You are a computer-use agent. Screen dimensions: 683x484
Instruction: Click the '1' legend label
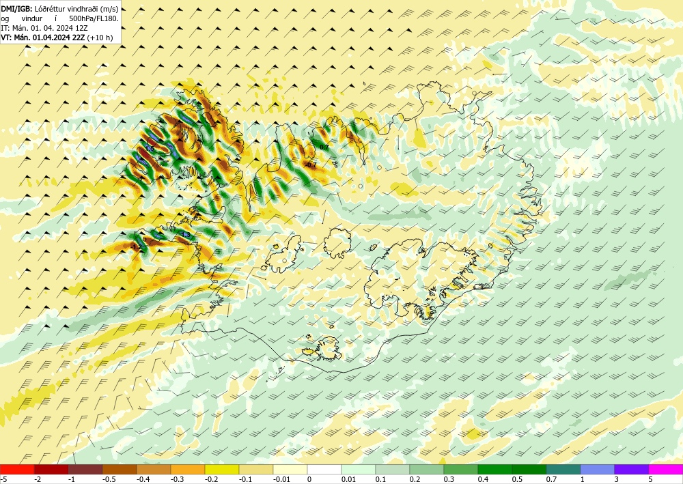[583, 480]
